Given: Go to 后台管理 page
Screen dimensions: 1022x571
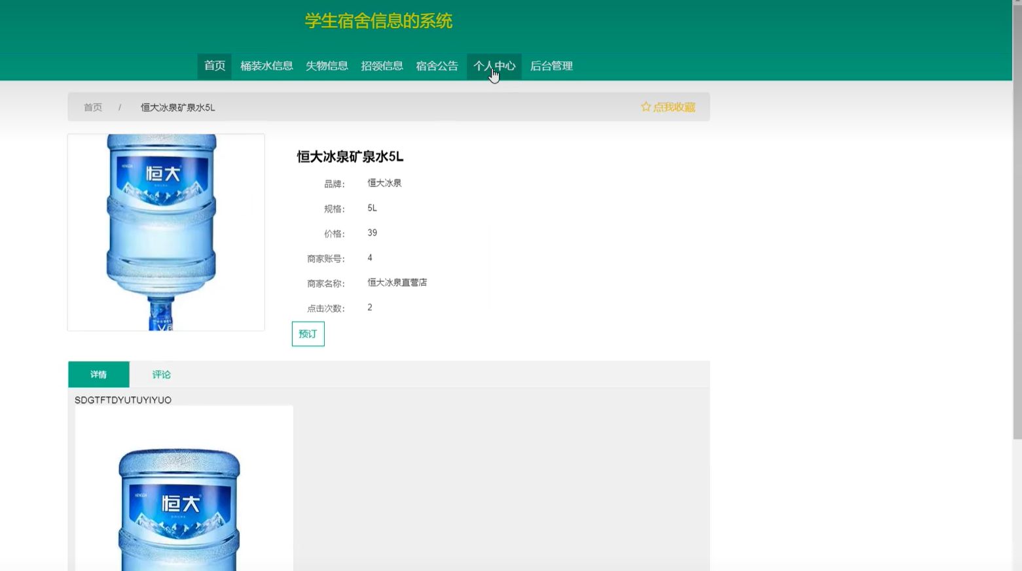Looking at the screenshot, I should (x=551, y=66).
